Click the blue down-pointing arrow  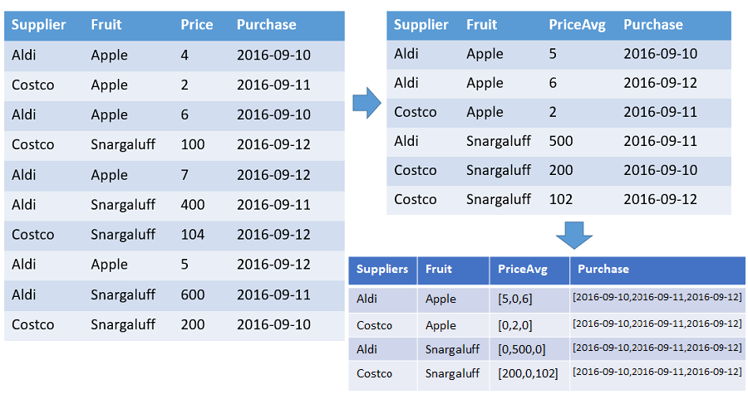tap(573, 235)
